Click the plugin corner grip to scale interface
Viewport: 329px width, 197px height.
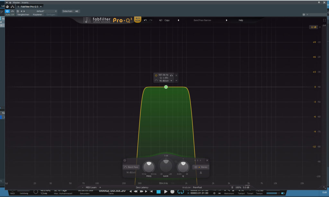click(x=325, y=188)
